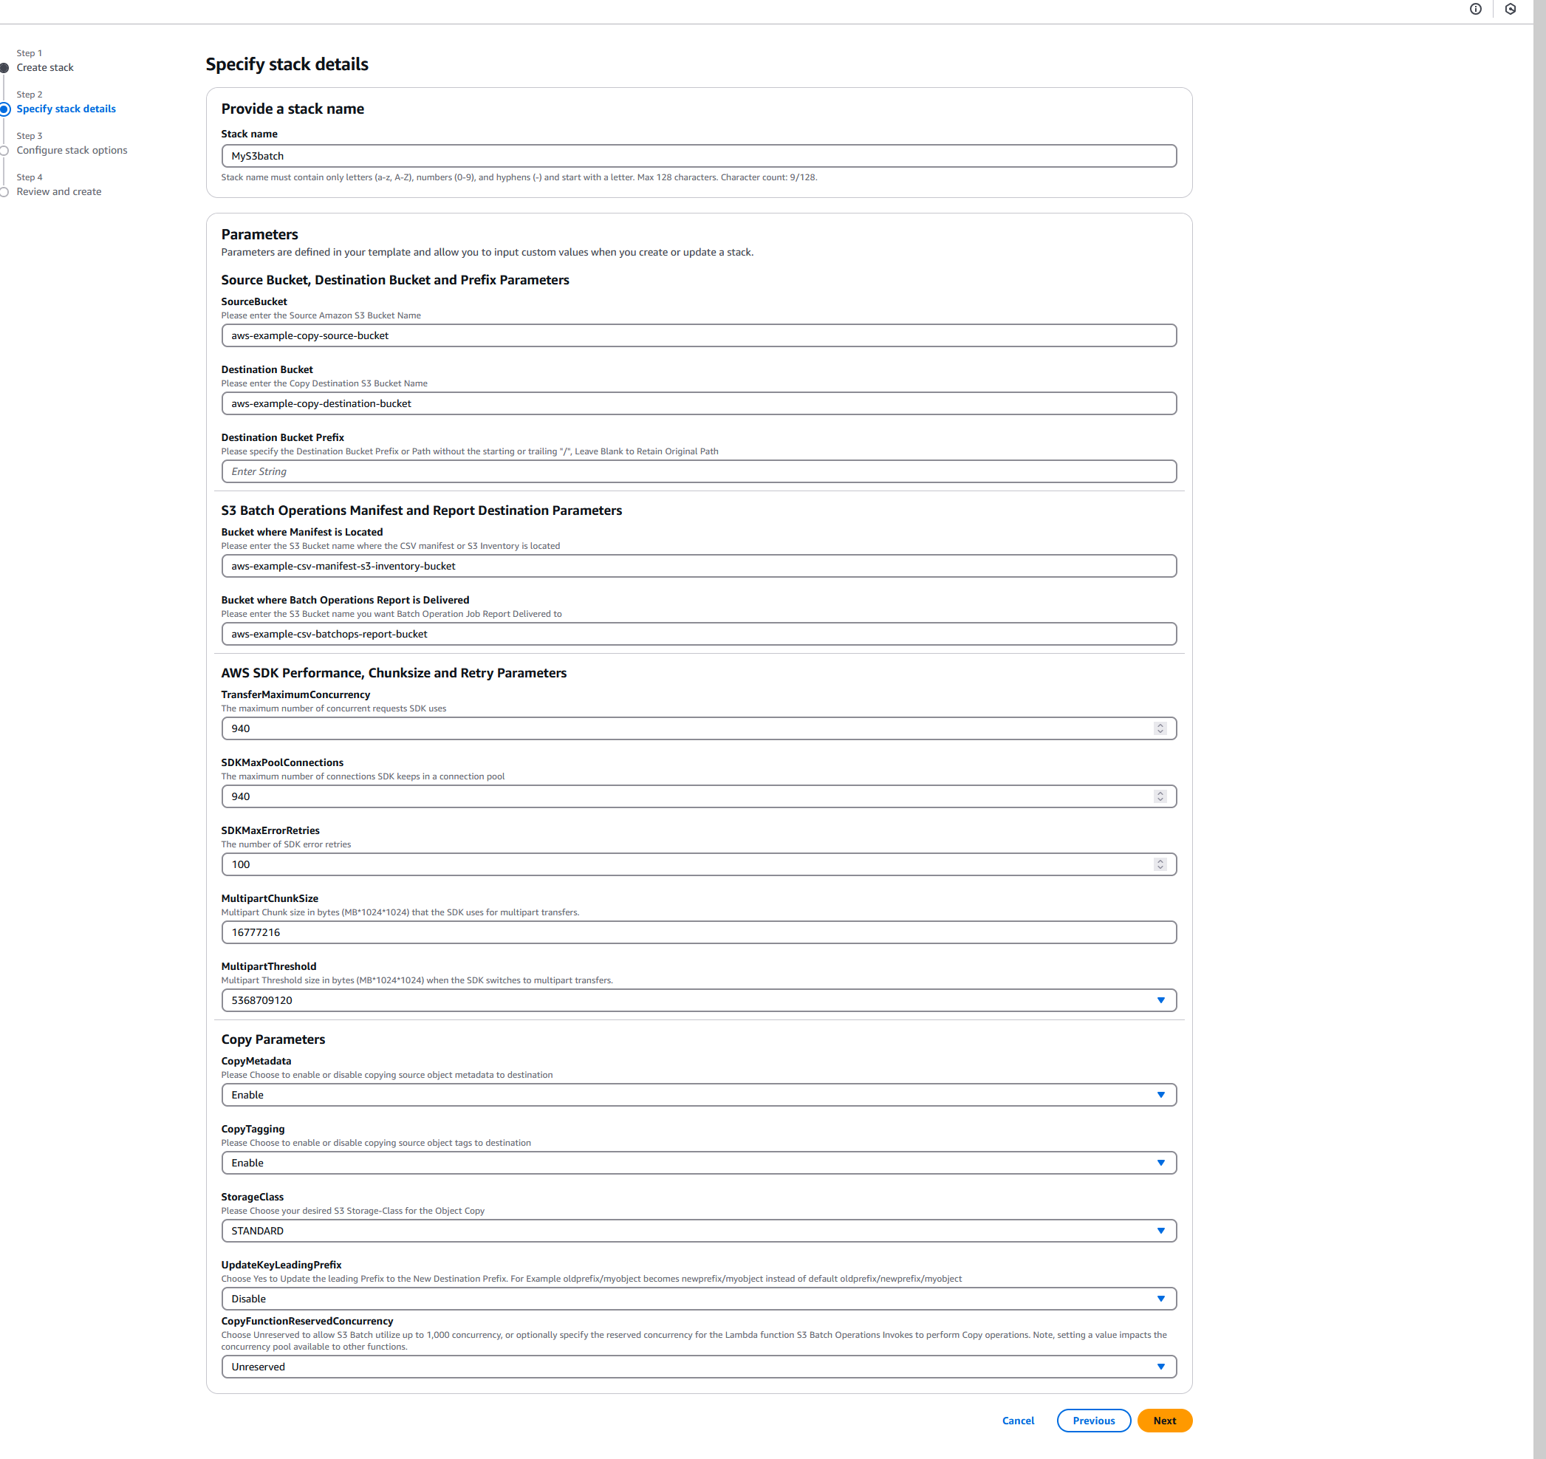Select Step 3 Configure stack options
The width and height of the screenshot is (1546, 1459).
pyautogui.click(x=72, y=150)
